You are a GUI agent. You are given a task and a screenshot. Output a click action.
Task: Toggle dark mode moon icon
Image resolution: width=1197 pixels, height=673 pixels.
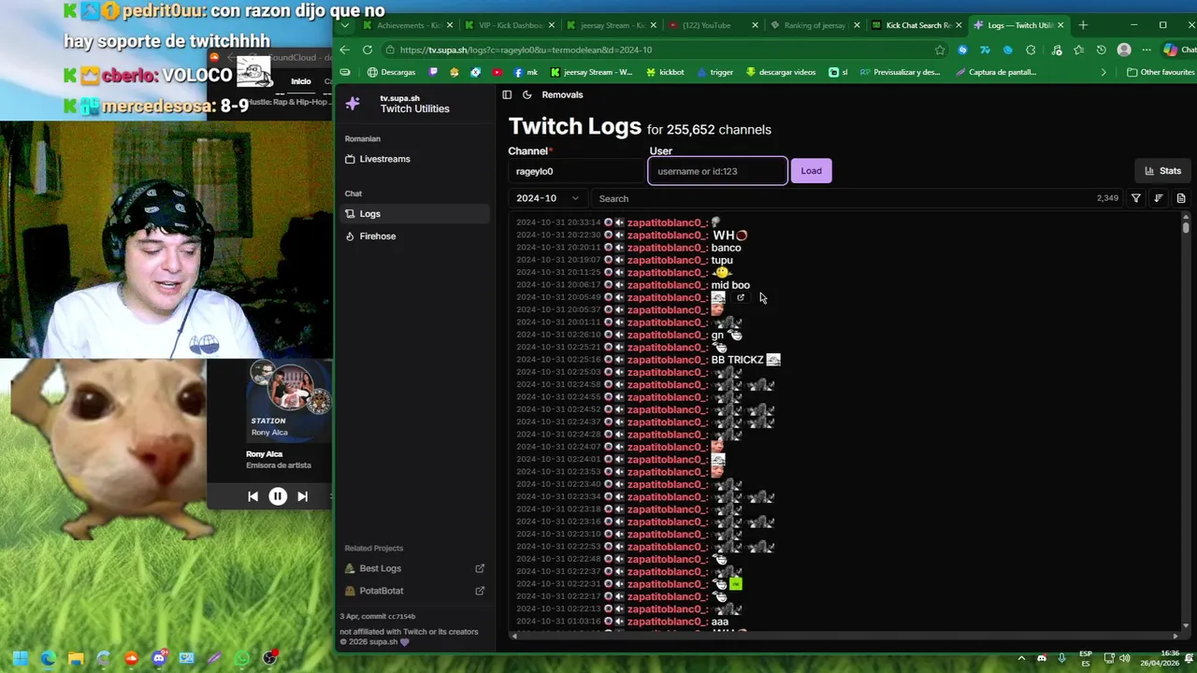click(526, 94)
